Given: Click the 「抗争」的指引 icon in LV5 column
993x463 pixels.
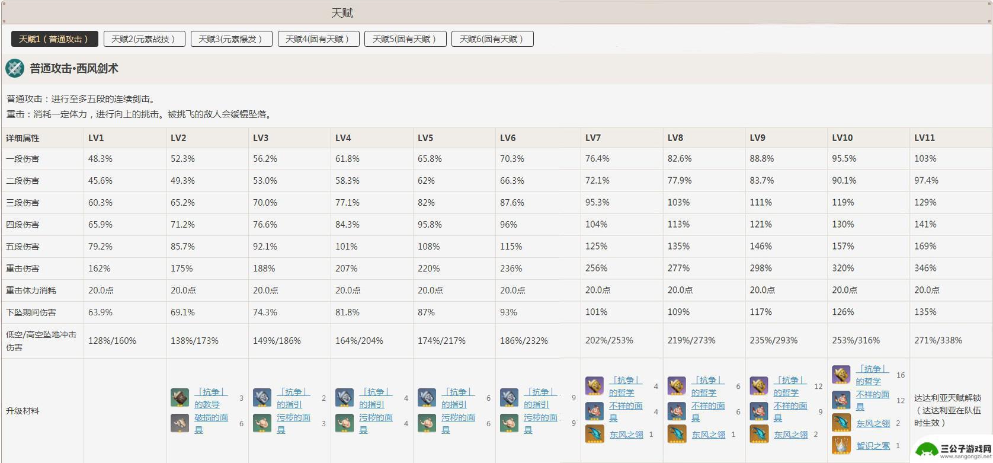Looking at the screenshot, I should pos(427,397).
